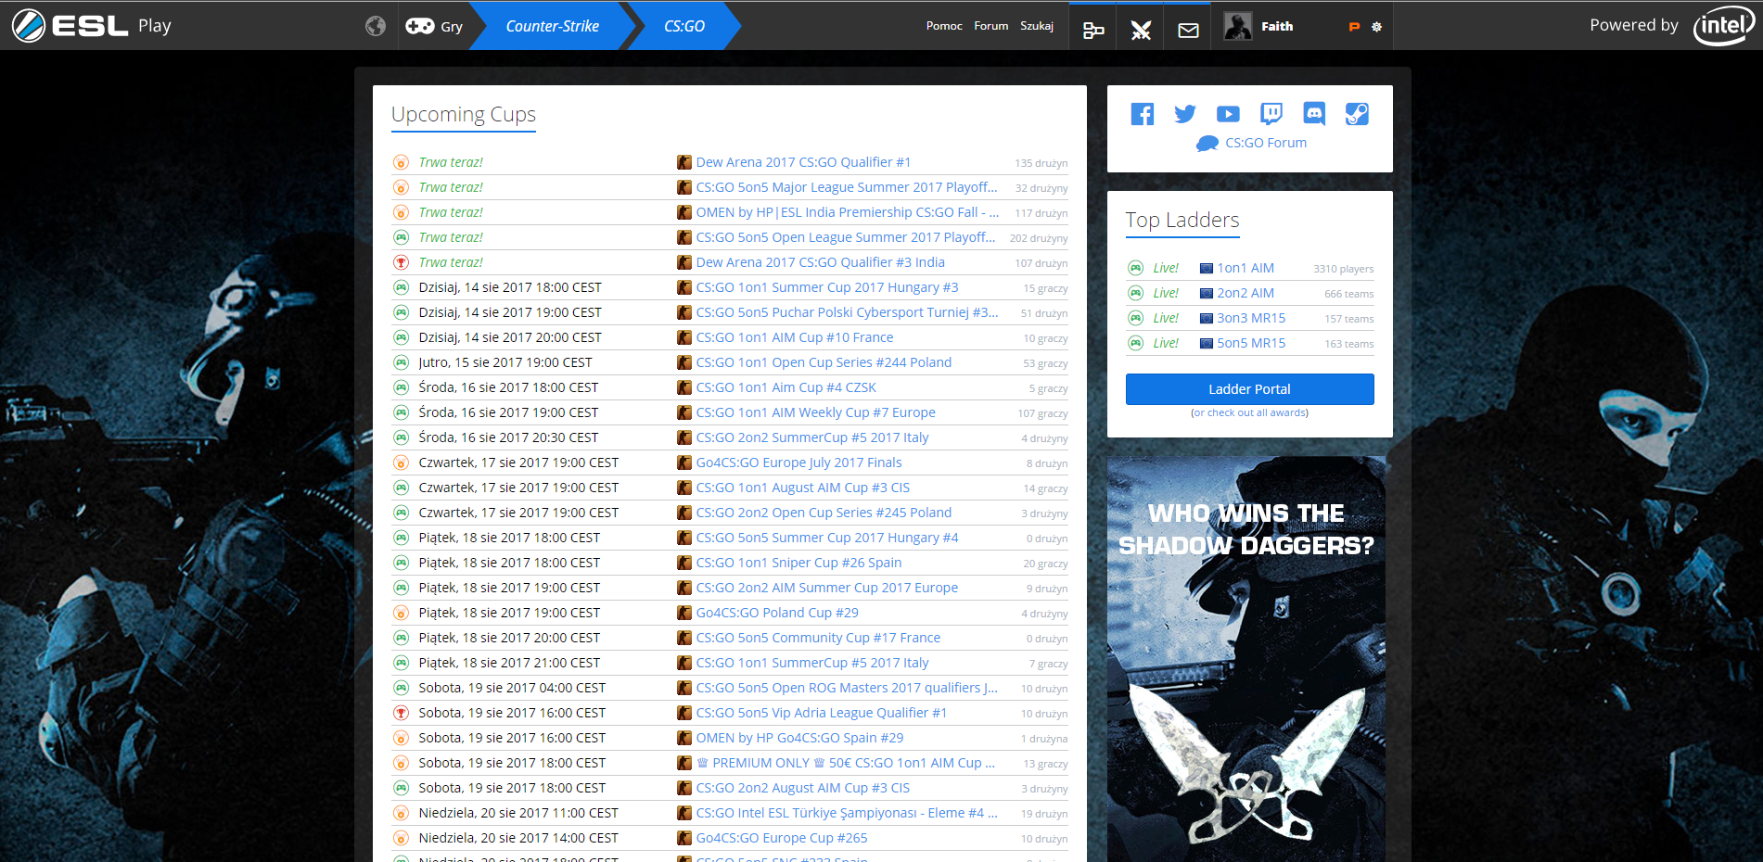Open 2on2 SummerCup #5 2017 Italy
1763x862 pixels.
(812, 437)
